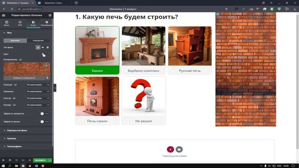Click the column edit handle on the brick column
The height and width of the screenshot is (168, 299).
(x=218, y=14)
